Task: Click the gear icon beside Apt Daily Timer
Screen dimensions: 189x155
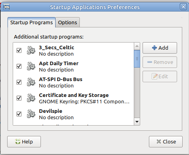Action: [x=31, y=66]
